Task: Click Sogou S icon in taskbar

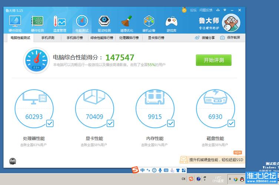Action: click(x=191, y=179)
